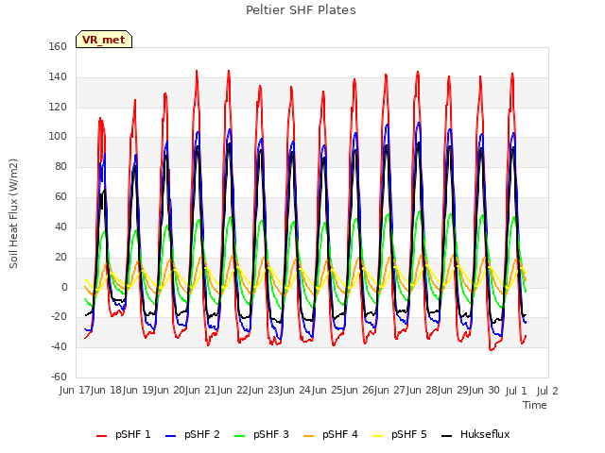Viewport: 605px width, 453px height.
Task: Click the 100 y-axis tick label
Action: [x=58, y=136]
